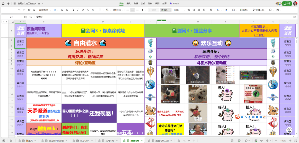Click the 返回首页 link in column A
The image size is (299, 143).
(x=20, y=31)
